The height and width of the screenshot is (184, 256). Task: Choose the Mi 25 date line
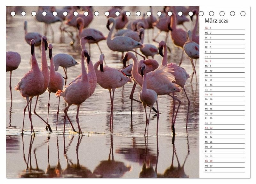click(224, 142)
